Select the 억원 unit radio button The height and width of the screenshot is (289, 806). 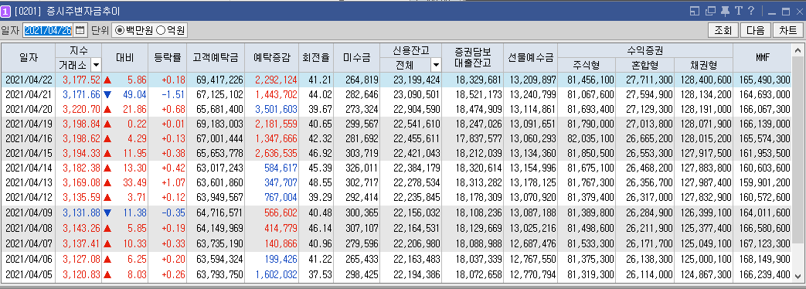pyautogui.click(x=160, y=30)
